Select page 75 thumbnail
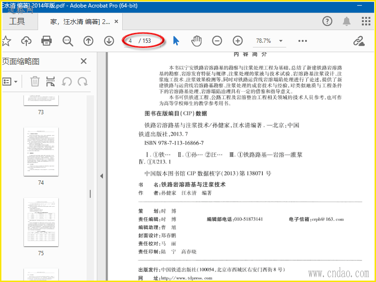376x282 pixels. point(41,222)
